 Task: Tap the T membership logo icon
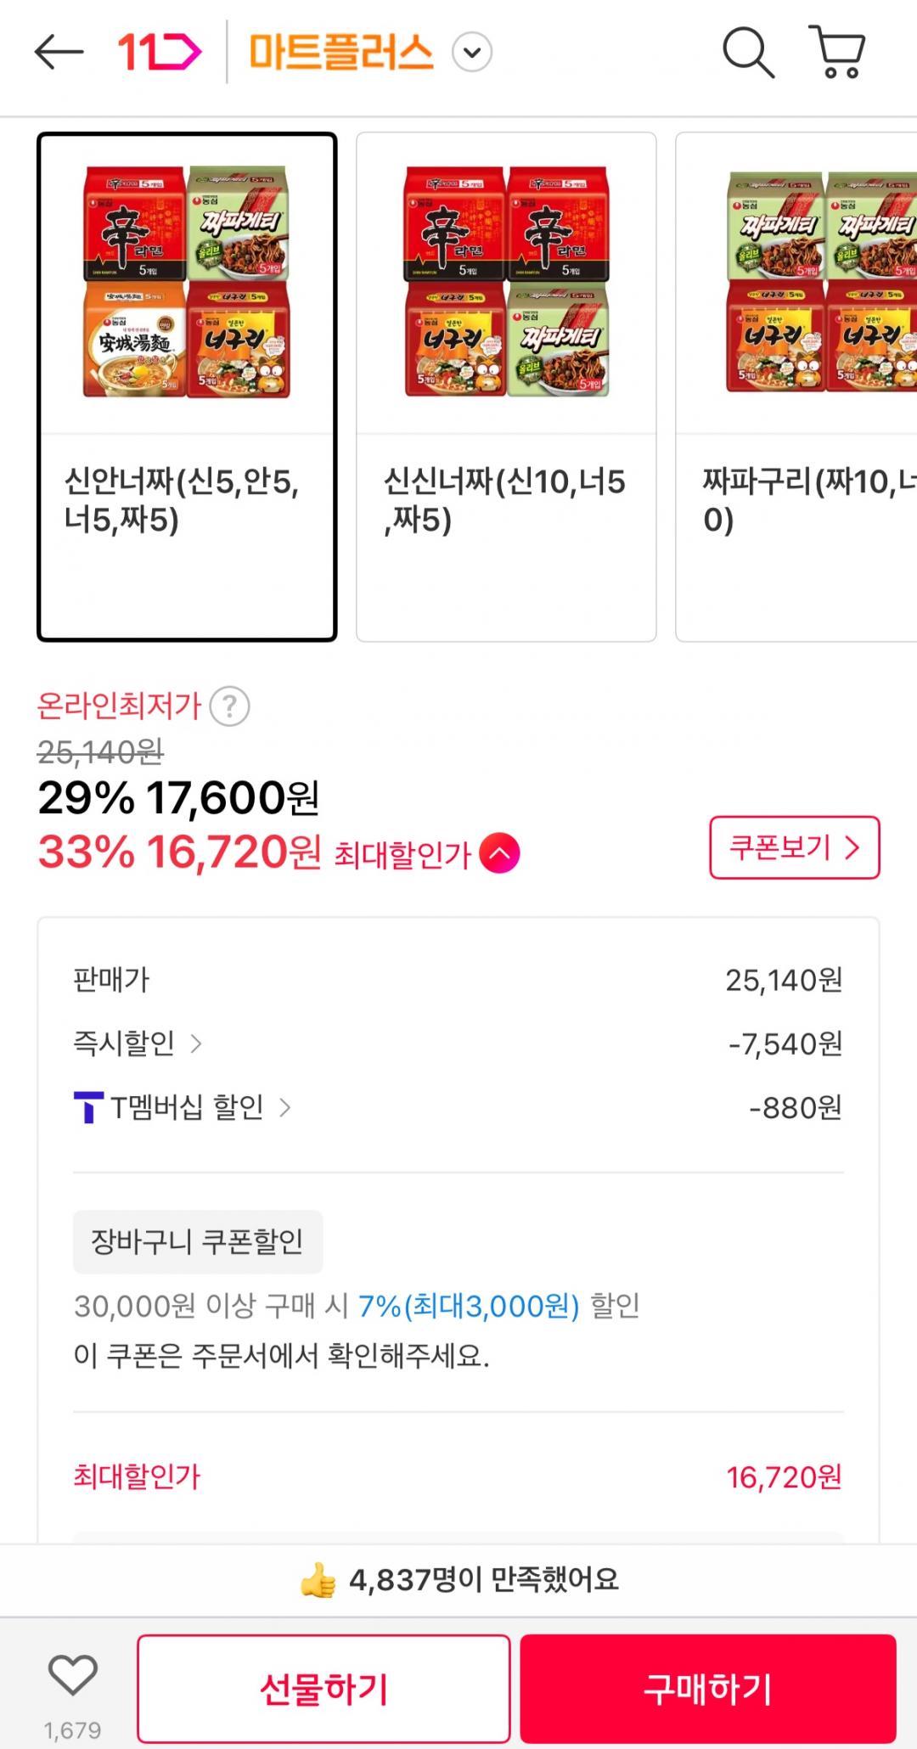[88, 1107]
